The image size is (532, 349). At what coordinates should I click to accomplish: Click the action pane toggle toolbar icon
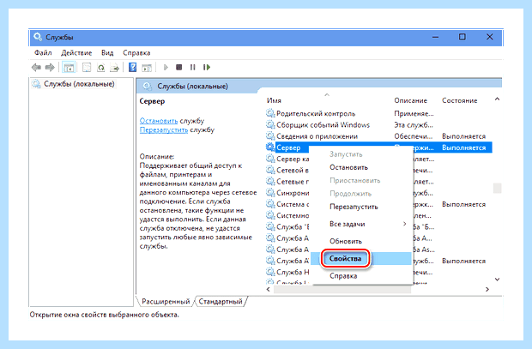(x=147, y=68)
